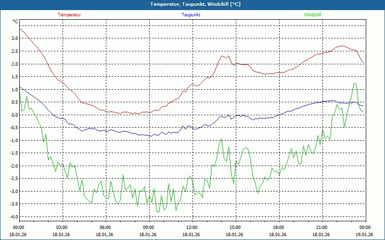
Task: Pick the 12:00 time axis label
Action: 192,228
